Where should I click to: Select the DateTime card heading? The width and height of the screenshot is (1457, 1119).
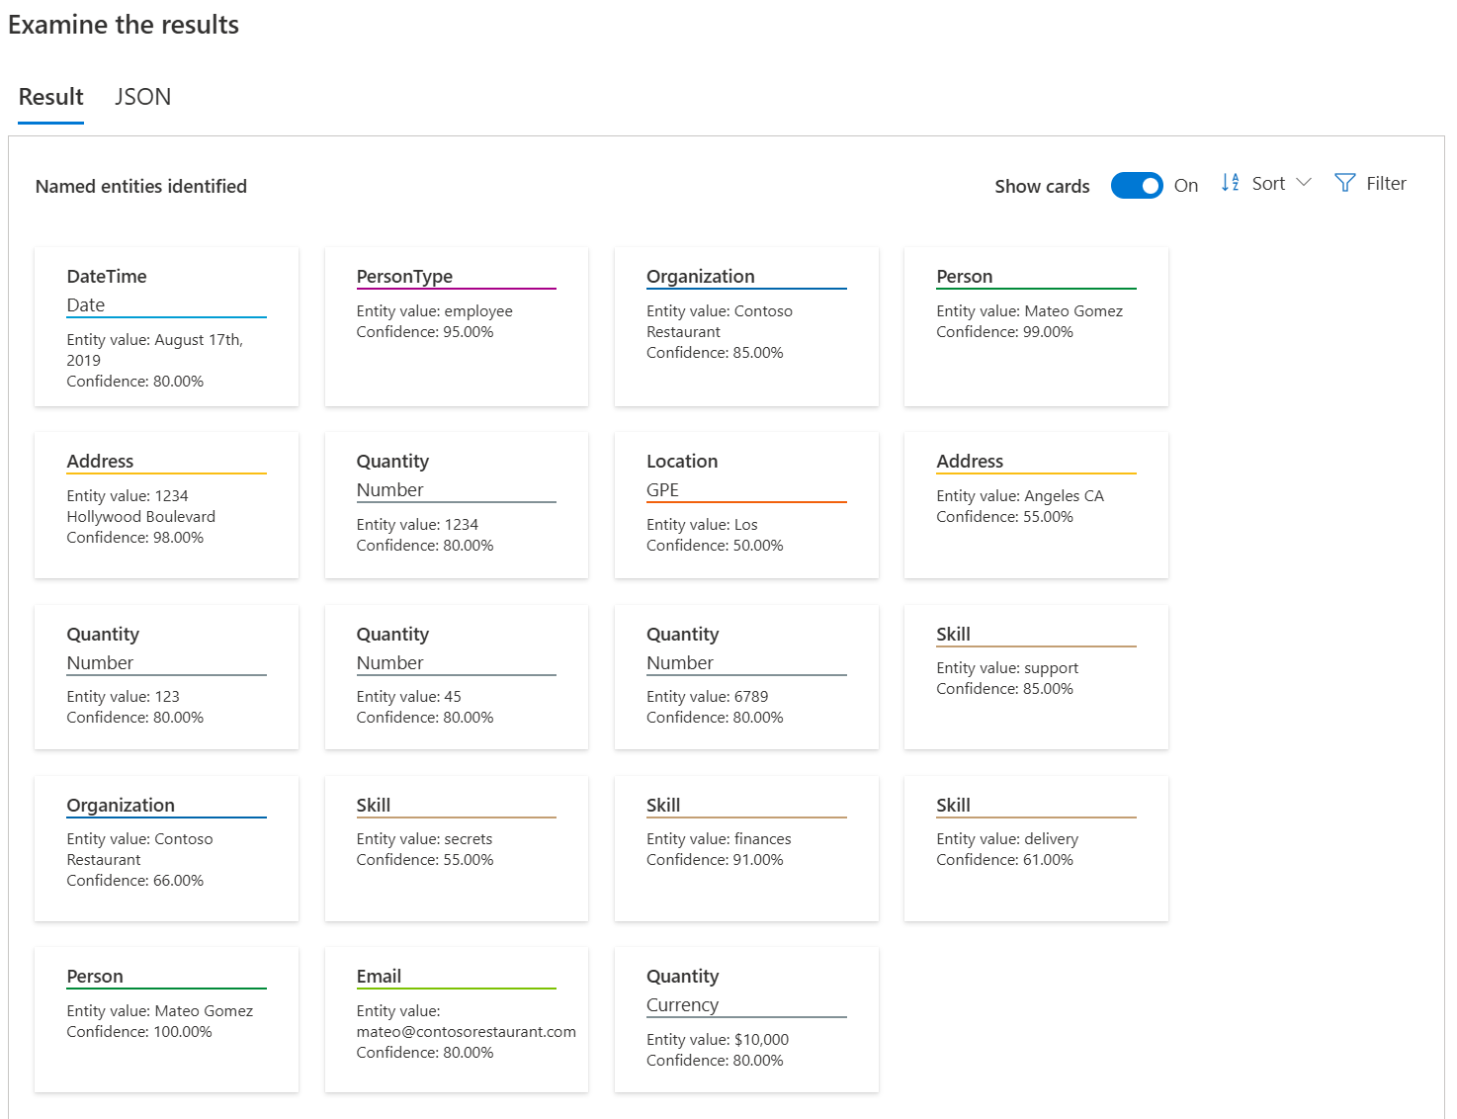pyautogui.click(x=107, y=277)
